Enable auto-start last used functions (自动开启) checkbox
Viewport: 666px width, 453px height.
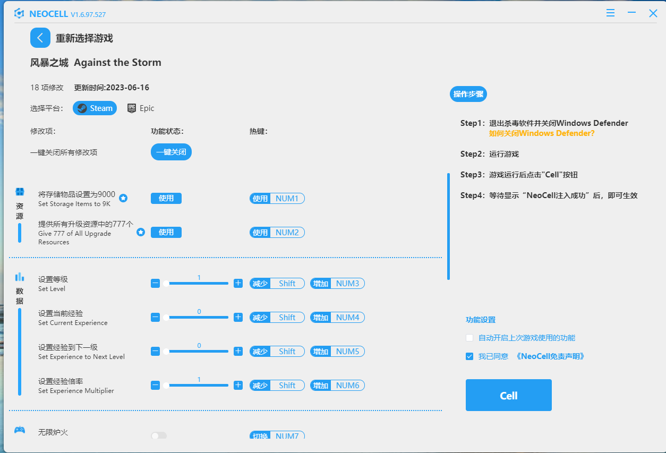(x=469, y=338)
